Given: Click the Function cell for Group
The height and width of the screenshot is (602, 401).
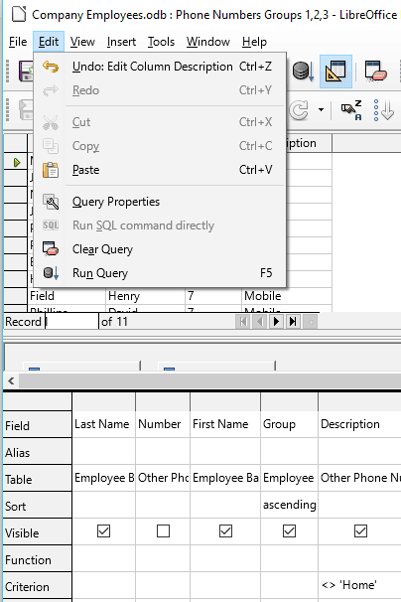Looking at the screenshot, I should (289, 558).
